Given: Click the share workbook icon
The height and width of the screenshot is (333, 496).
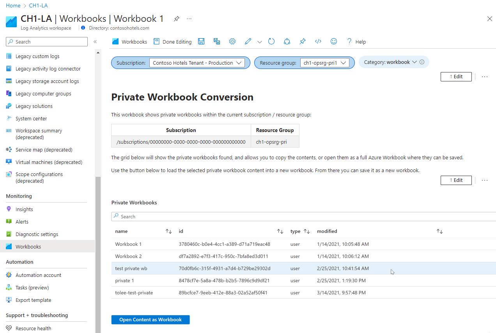Looking at the screenshot, I should coord(287,42).
